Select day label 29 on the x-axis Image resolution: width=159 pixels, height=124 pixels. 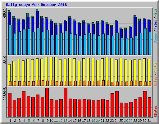coord(140,121)
